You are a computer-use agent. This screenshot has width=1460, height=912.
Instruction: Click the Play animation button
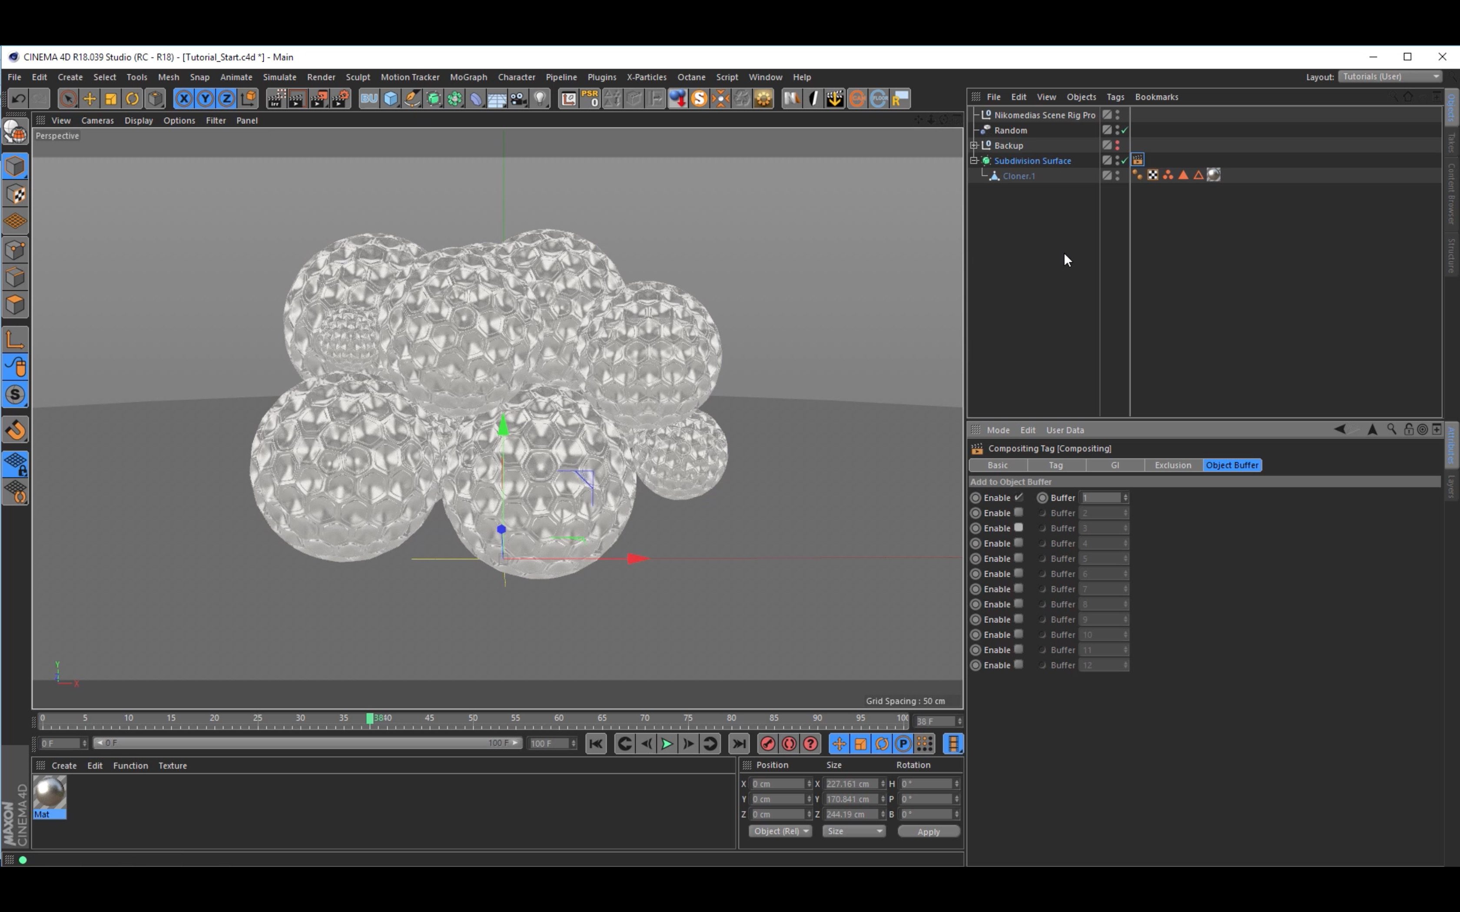667,744
